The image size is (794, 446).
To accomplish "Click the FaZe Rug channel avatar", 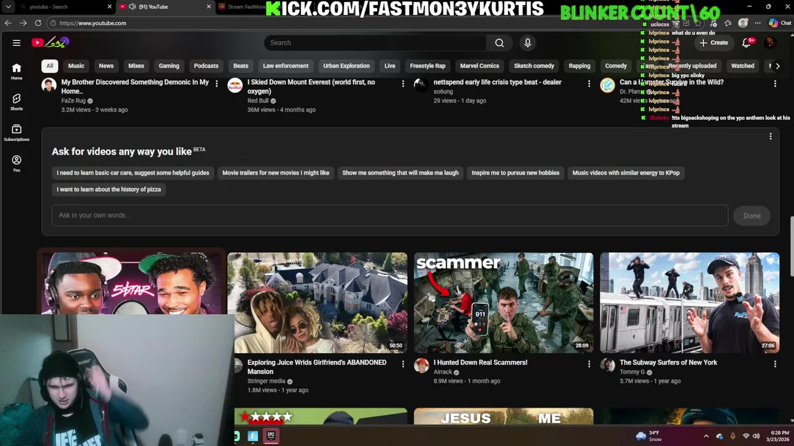I will point(49,85).
